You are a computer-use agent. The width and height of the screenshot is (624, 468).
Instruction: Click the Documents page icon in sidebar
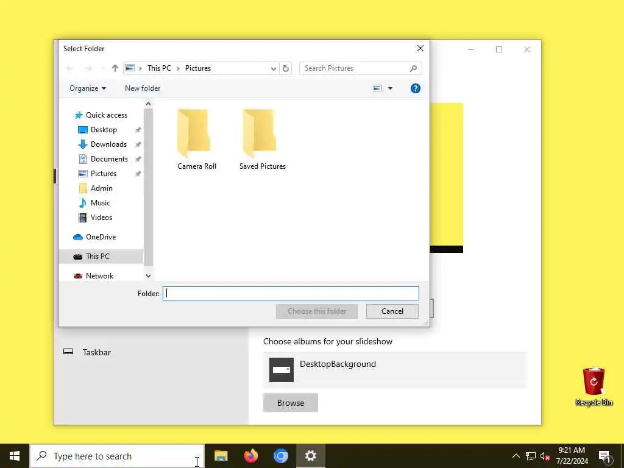point(83,159)
